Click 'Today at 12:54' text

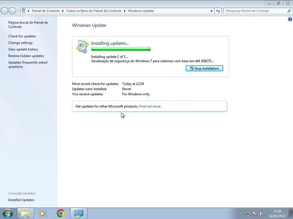pyautogui.click(x=133, y=84)
